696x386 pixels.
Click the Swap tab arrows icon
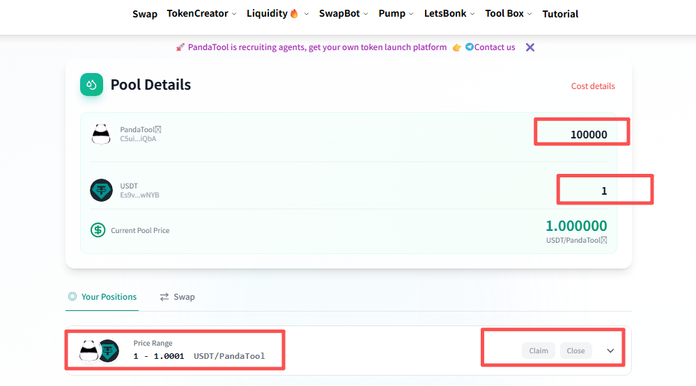(x=164, y=297)
